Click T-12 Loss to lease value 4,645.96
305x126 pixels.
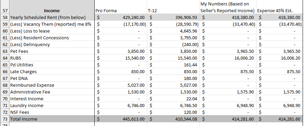[173, 31]
